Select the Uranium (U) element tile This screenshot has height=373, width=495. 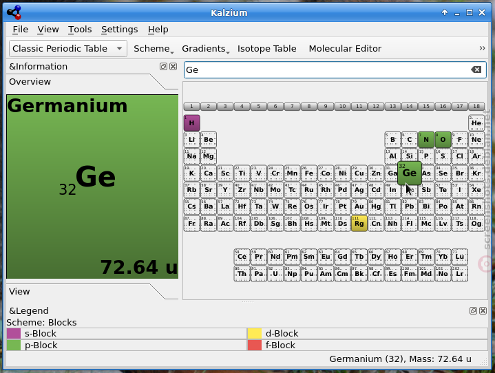[275, 274]
